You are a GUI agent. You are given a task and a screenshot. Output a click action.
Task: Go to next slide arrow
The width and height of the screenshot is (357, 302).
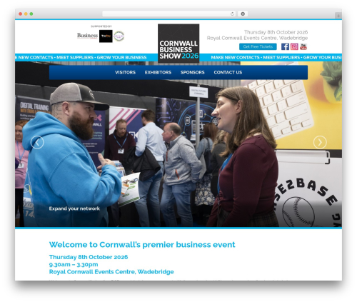click(x=320, y=142)
